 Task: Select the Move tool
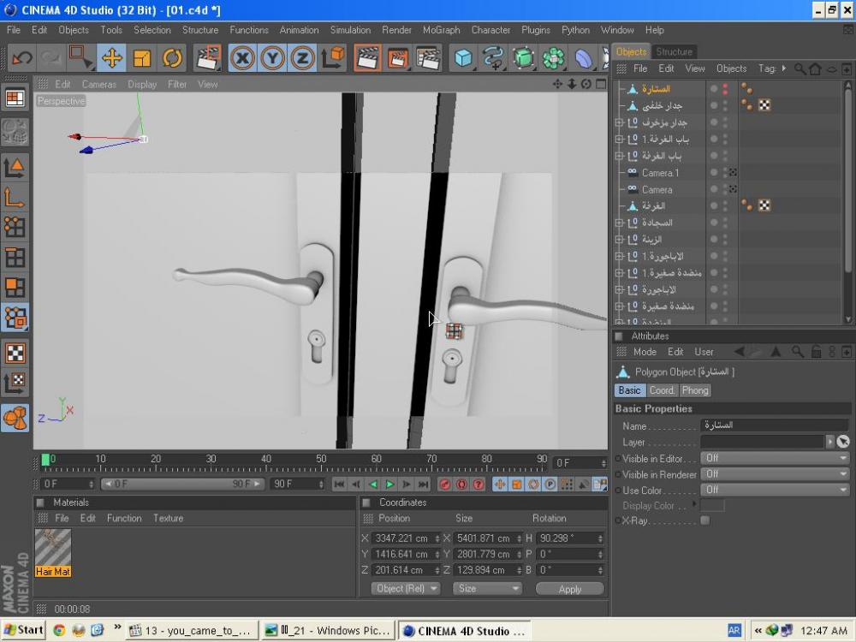click(111, 58)
